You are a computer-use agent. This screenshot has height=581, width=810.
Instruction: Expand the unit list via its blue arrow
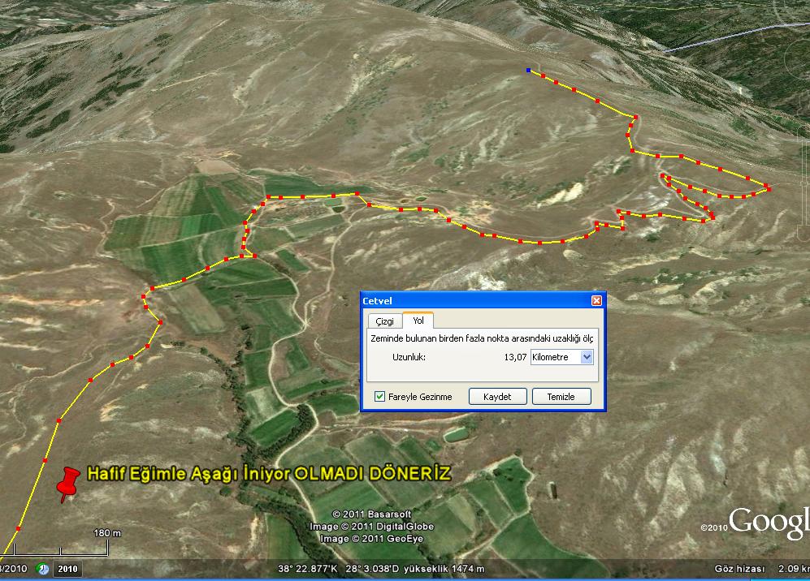coord(587,357)
